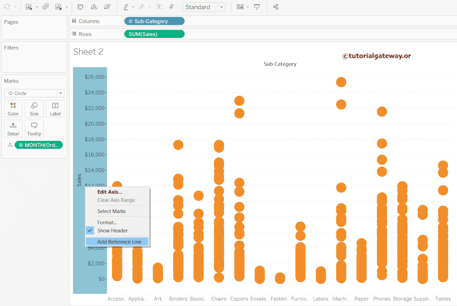Viewport: 457px width, 306px height.
Task: Choose Clear Axis Range menu entry
Action: point(117,200)
